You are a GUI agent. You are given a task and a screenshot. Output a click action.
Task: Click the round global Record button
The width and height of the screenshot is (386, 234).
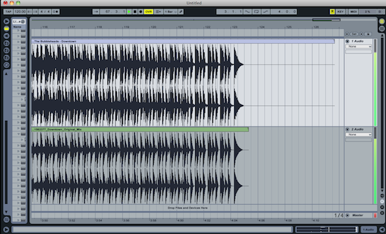tap(141, 12)
